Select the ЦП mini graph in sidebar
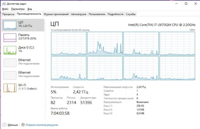 (10, 25)
